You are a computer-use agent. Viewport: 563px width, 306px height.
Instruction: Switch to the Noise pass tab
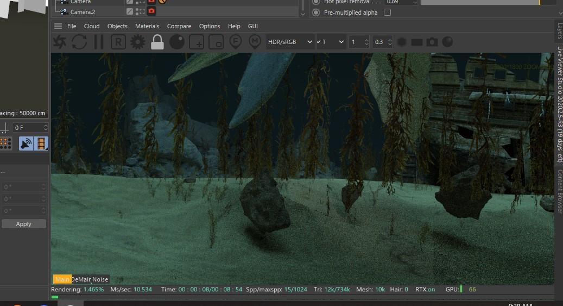coord(100,279)
